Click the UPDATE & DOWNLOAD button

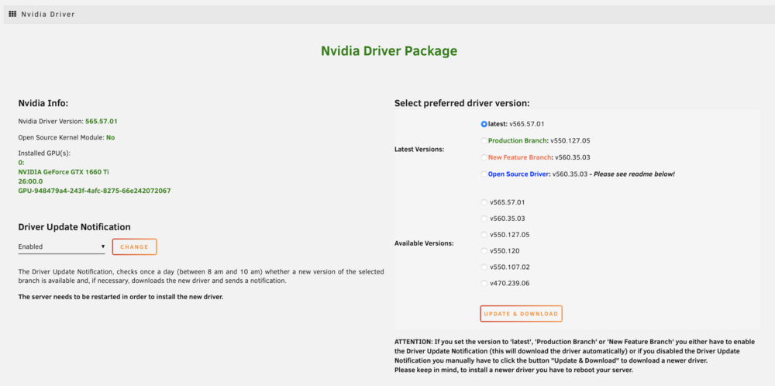click(521, 314)
